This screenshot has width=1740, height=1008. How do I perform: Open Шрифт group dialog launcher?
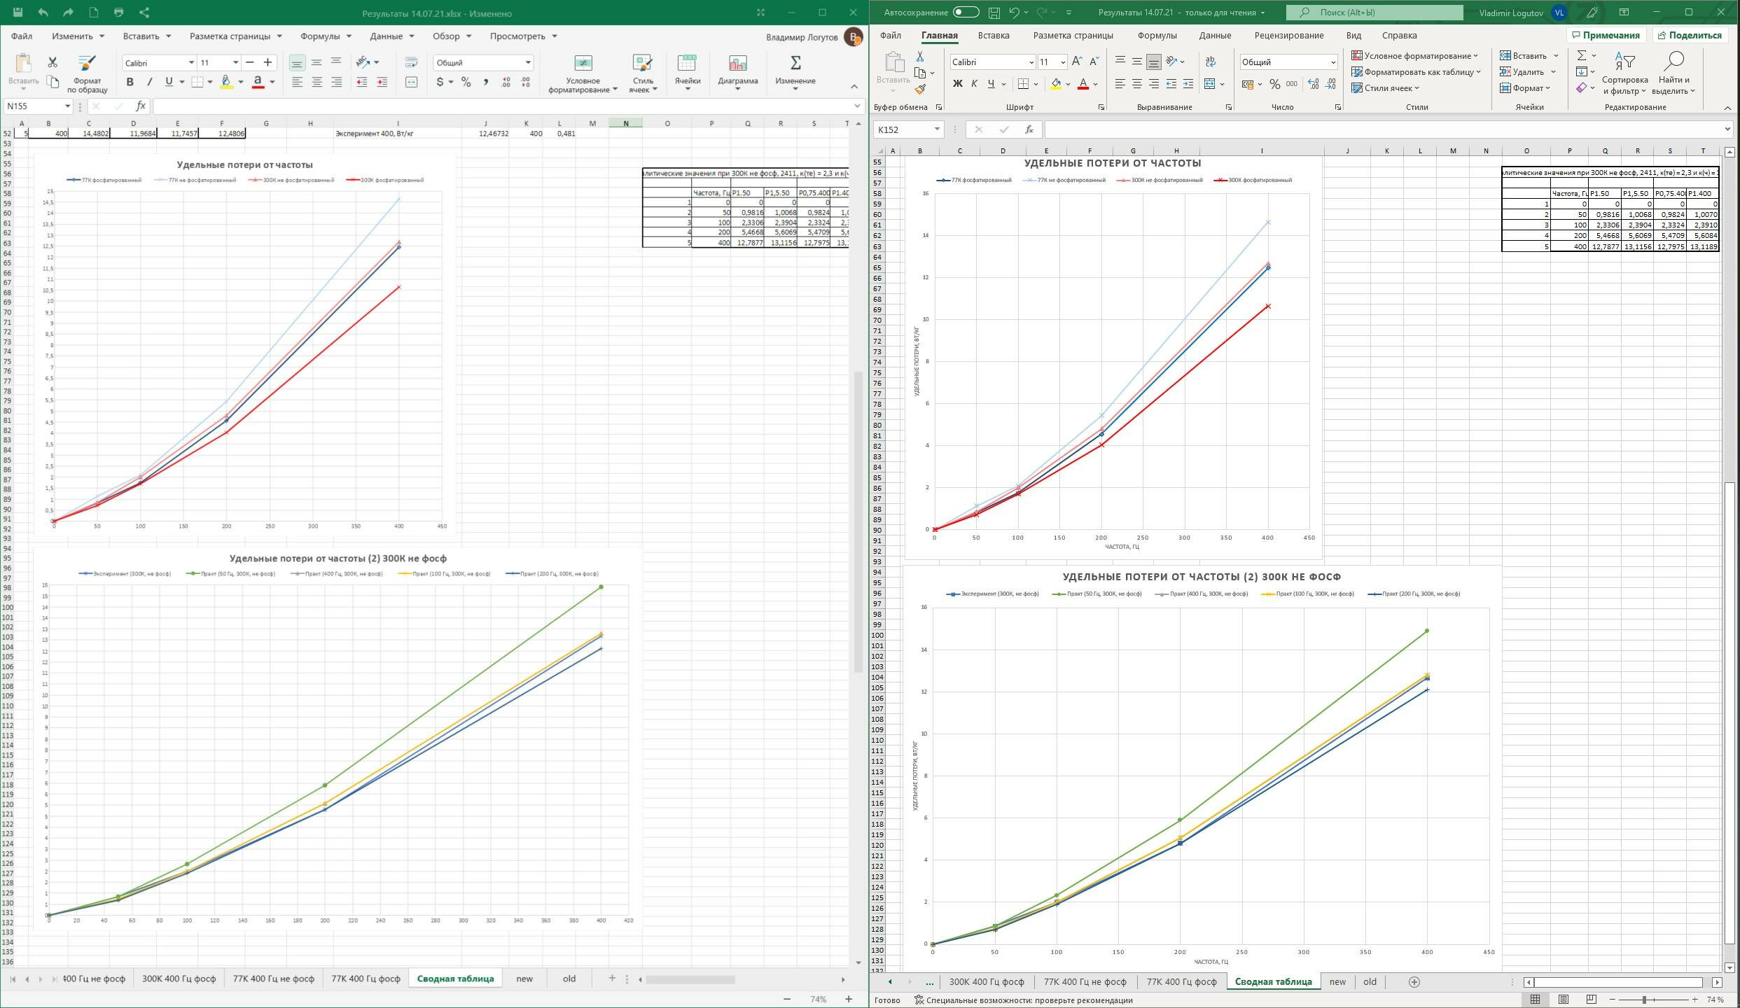click(x=1101, y=107)
